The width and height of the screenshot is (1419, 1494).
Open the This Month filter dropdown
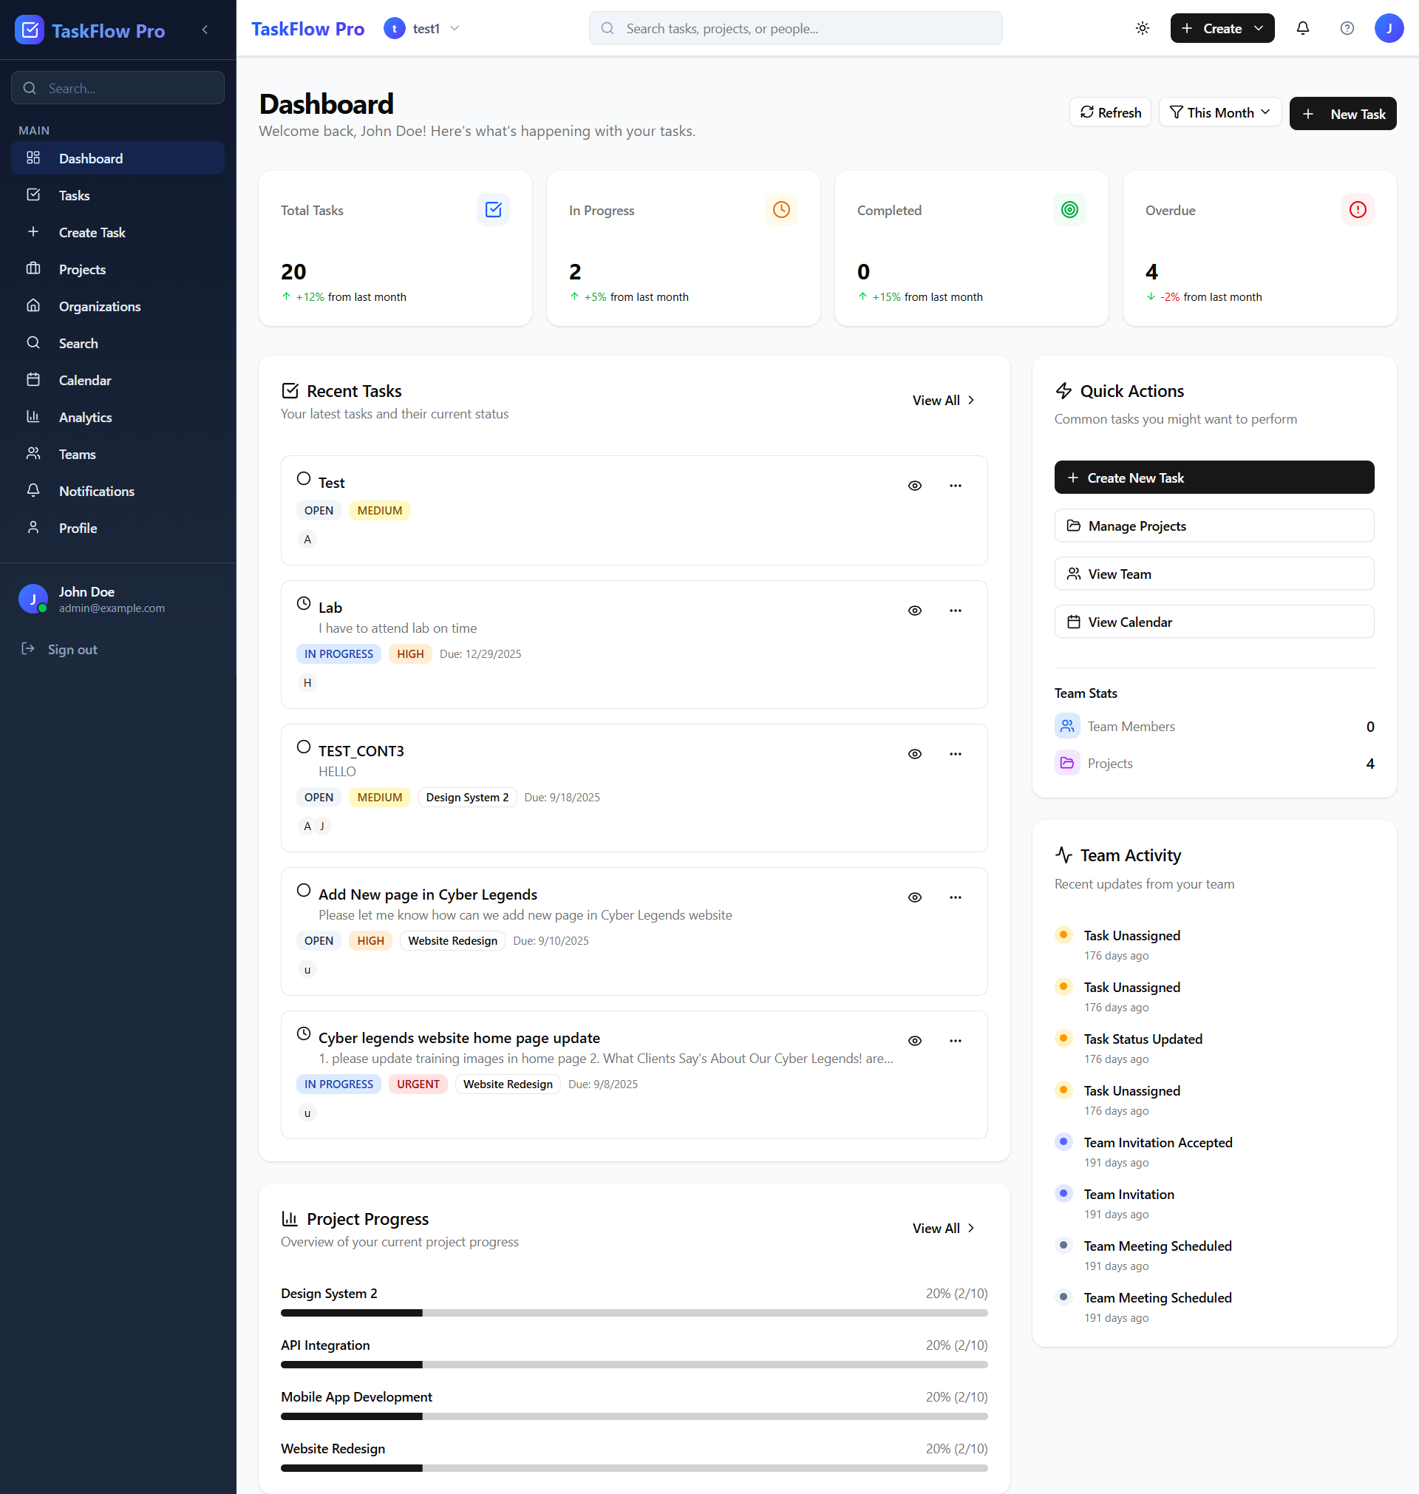(x=1219, y=112)
